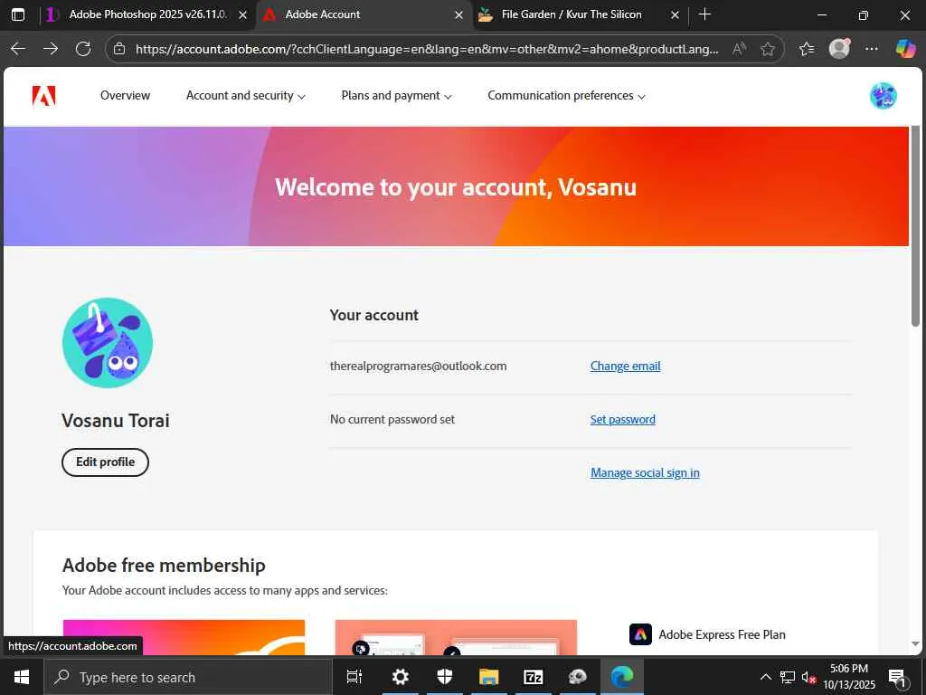Click the Edit profile button
926x695 pixels.
(105, 462)
